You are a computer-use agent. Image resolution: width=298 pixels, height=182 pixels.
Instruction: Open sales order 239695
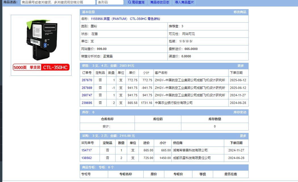(x=87, y=103)
